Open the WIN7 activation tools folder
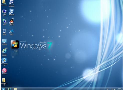This screenshot has width=123, height=90. point(4,82)
